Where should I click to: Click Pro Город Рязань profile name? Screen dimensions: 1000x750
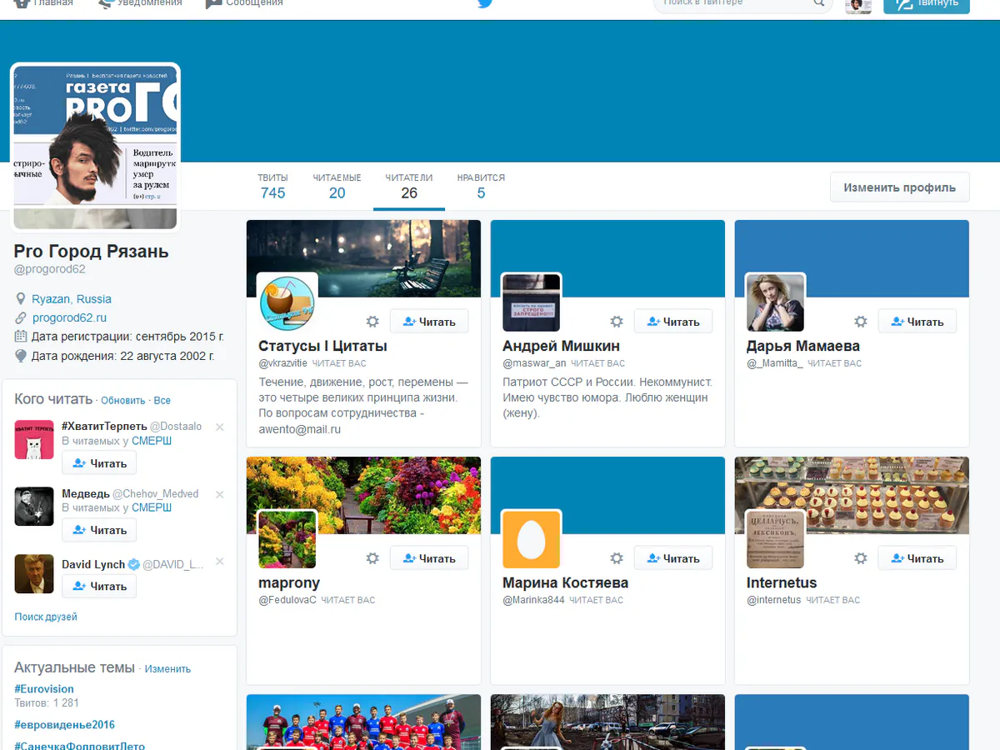coord(91,251)
